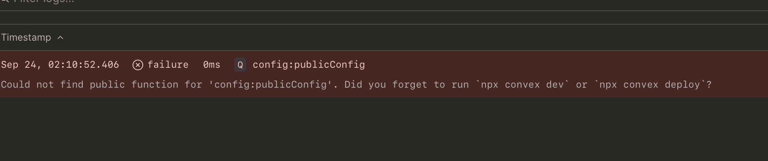The image size is (768, 161).
Task: Click the empty log area below the failure entry
Action: coord(384,129)
